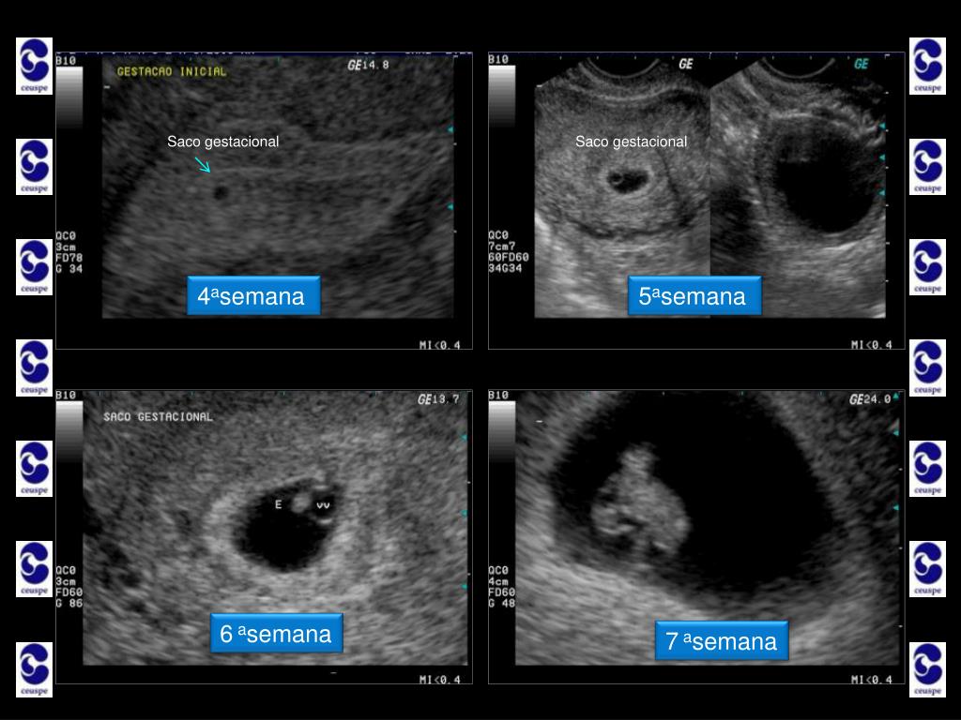Select the "SACO GESTACIONAL" caption in 6th week scan
The height and width of the screenshot is (720, 961).
click(158, 417)
